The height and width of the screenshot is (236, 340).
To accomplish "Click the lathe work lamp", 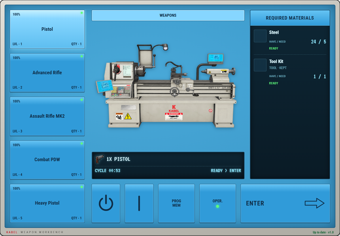I will coord(165,47).
